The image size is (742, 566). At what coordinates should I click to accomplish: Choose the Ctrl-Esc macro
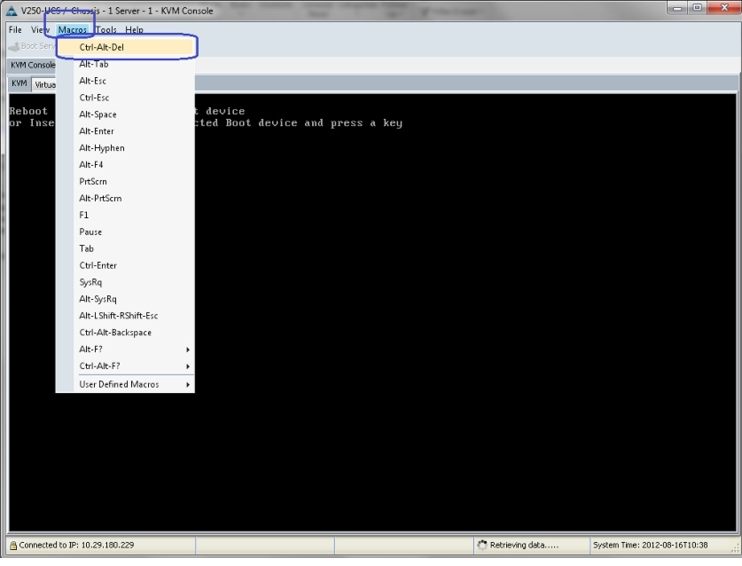pos(125,98)
